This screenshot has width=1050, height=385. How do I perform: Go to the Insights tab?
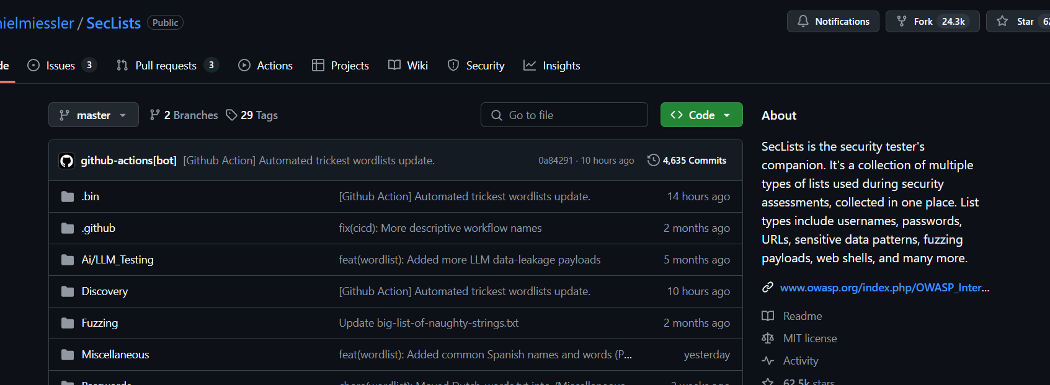pyautogui.click(x=561, y=66)
